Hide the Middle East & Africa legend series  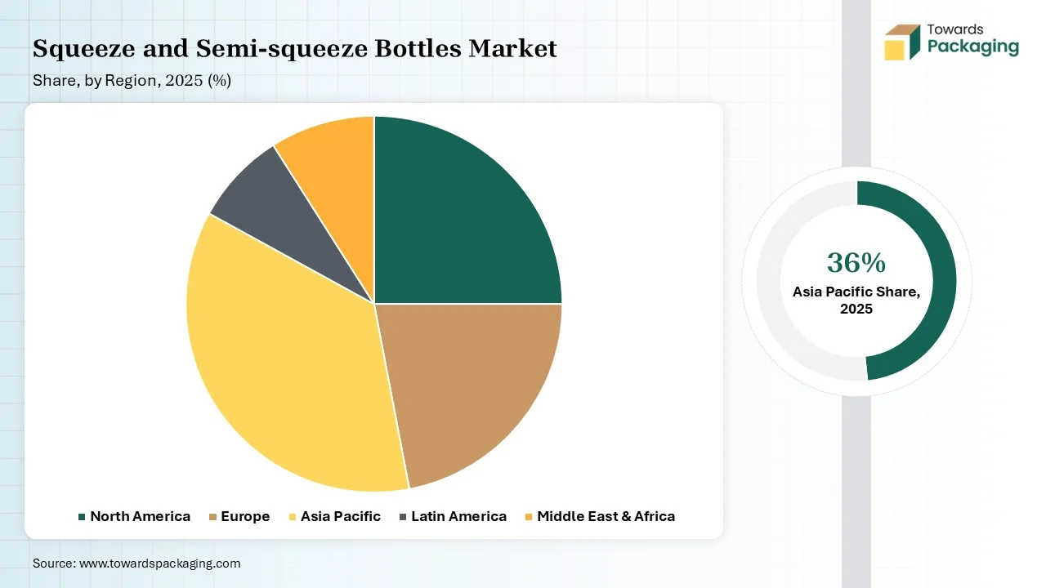[606, 517]
